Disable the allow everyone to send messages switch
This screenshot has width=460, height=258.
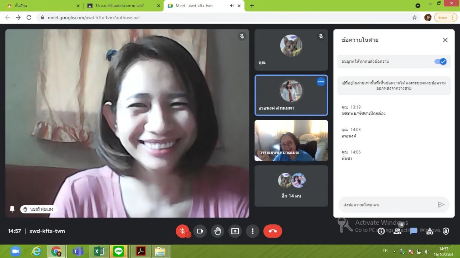(440, 62)
